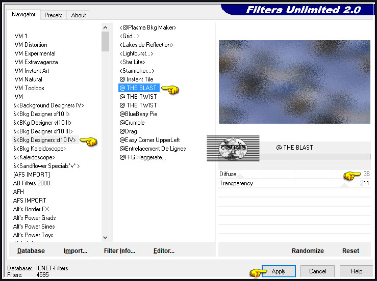377x281 pixels.
Task: Select VM Natural category
Action: pos(28,79)
